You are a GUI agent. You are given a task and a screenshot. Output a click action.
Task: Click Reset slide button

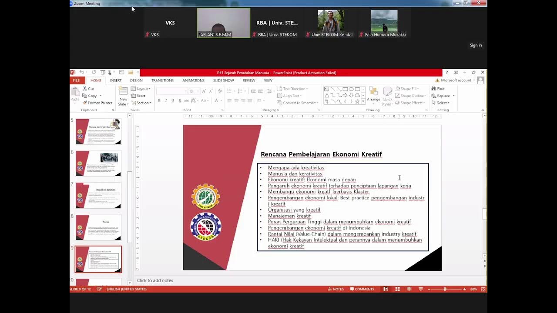[x=138, y=96]
